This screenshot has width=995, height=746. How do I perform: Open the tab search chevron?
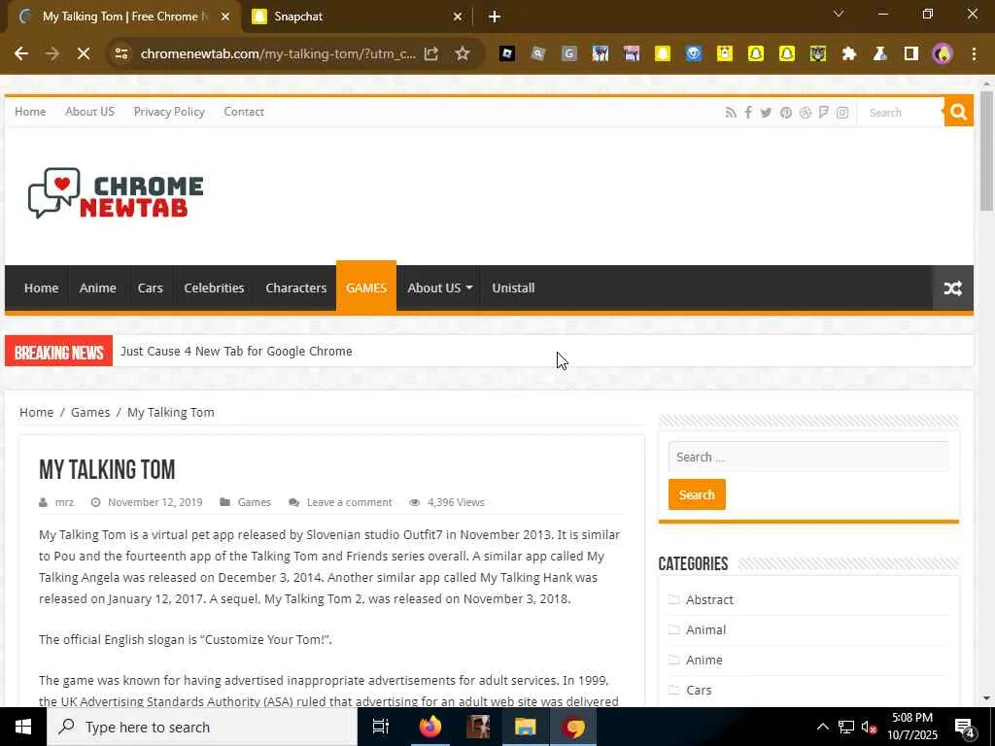click(x=839, y=14)
